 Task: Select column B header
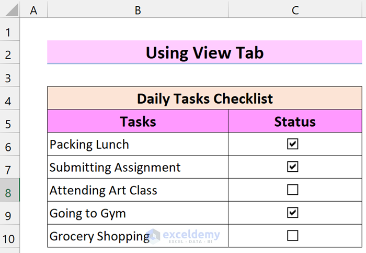tap(138, 9)
